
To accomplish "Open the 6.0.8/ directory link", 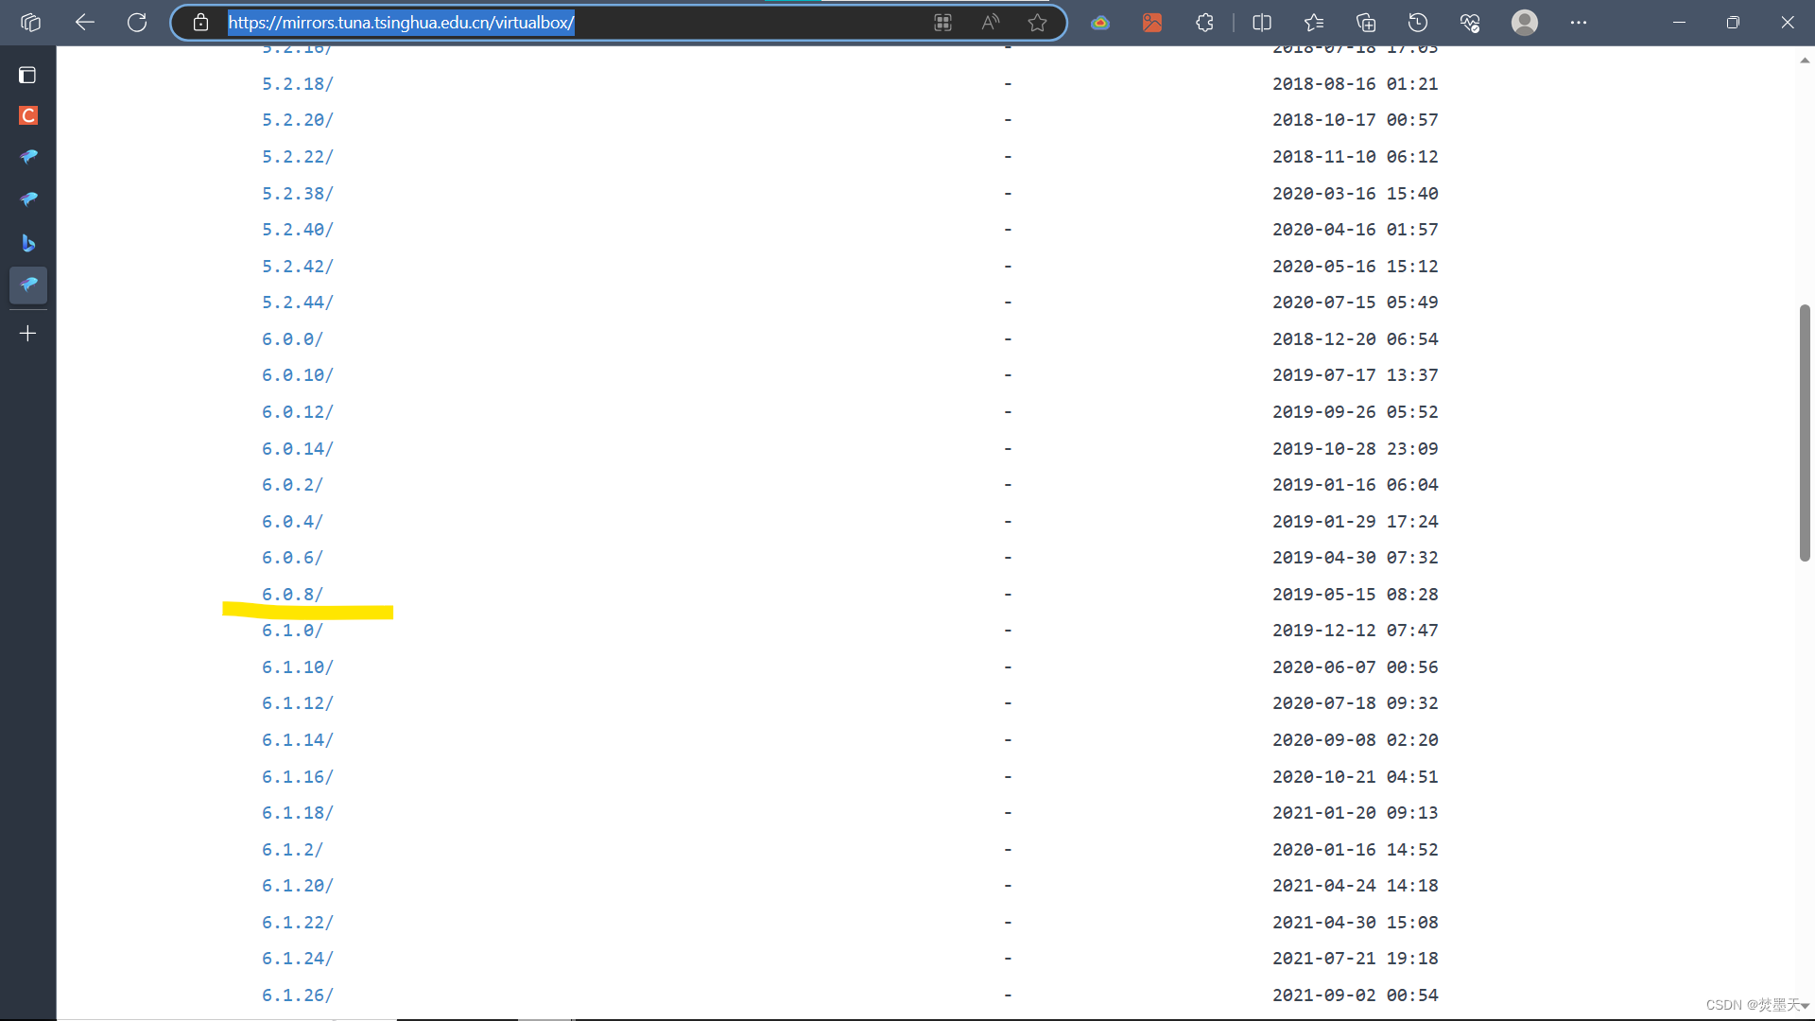I will click(292, 595).
